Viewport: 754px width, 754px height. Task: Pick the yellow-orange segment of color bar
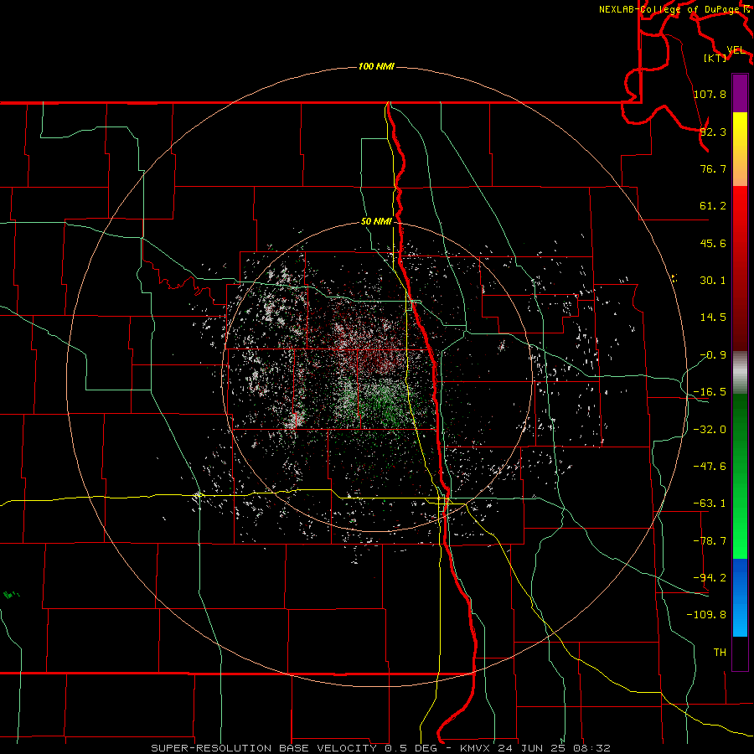740,149
